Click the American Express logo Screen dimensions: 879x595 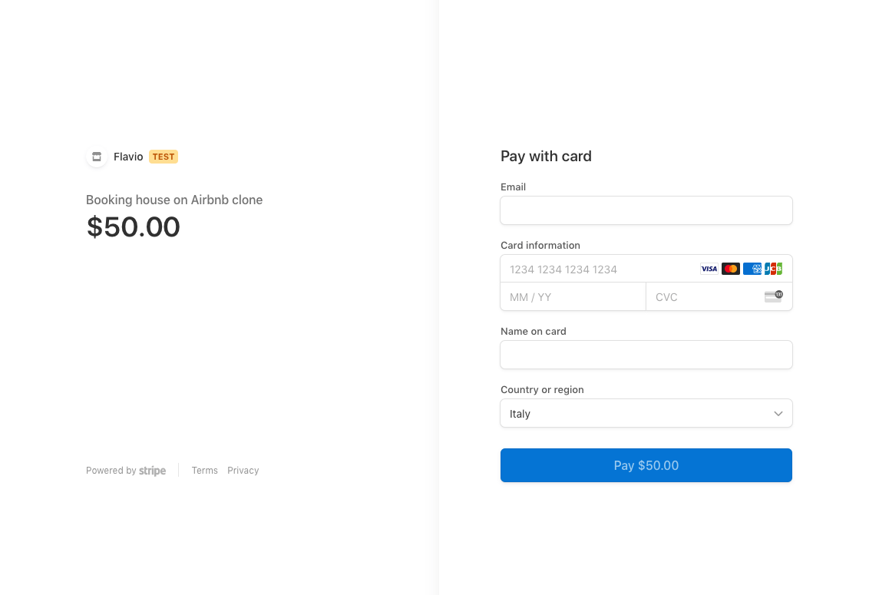click(x=752, y=269)
